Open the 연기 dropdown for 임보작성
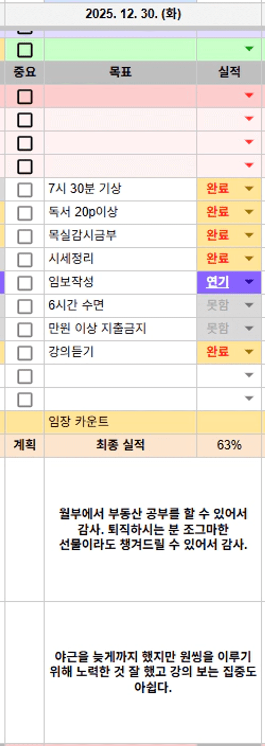The width and height of the screenshot is (265, 746). pyautogui.click(x=249, y=282)
